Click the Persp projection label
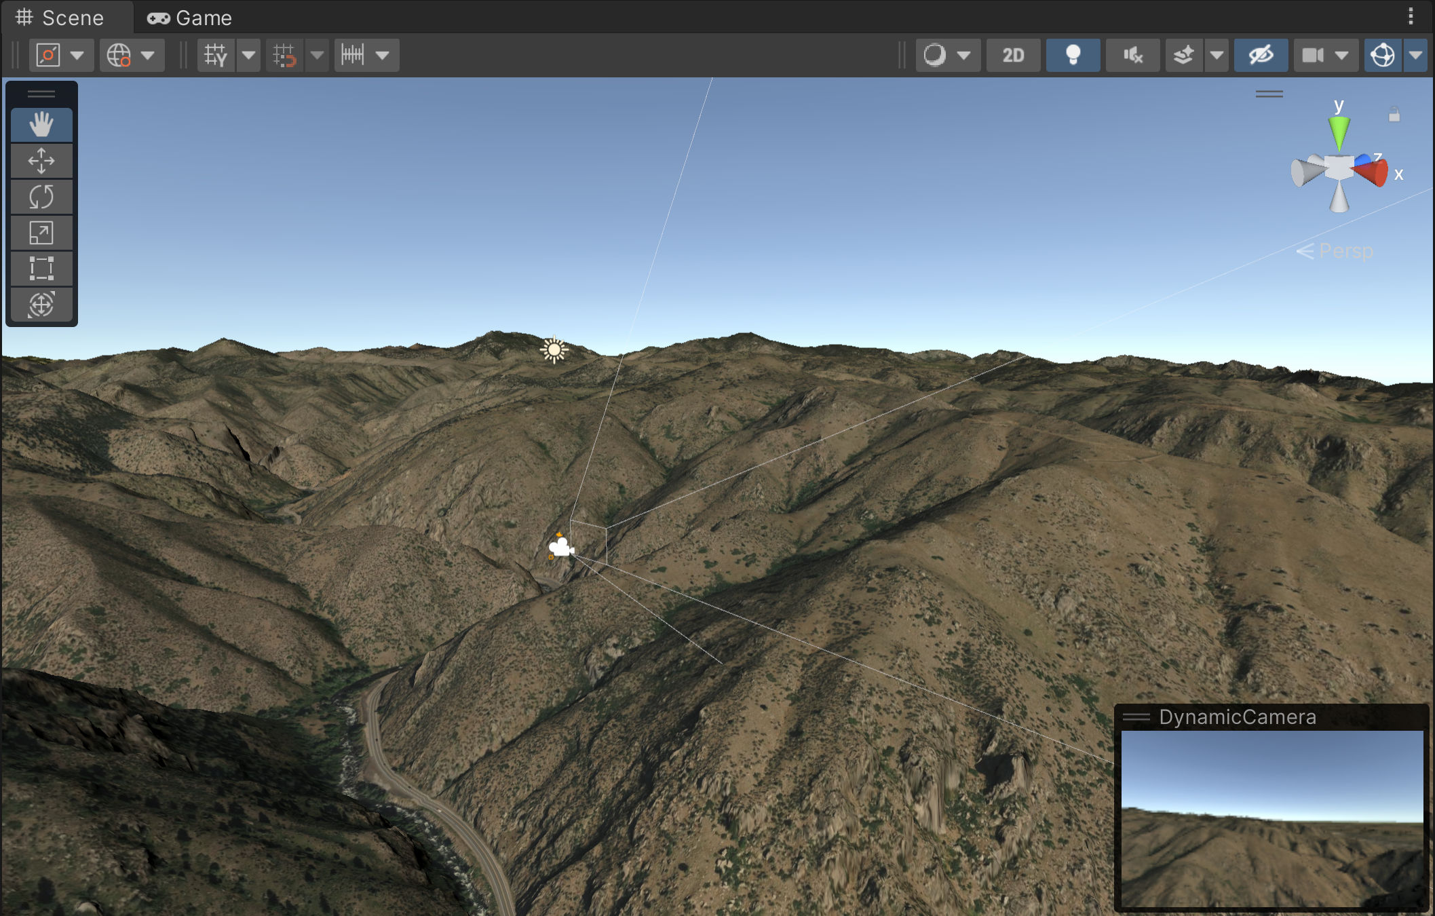This screenshot has width=1435, height=916. coord(1345,251)
